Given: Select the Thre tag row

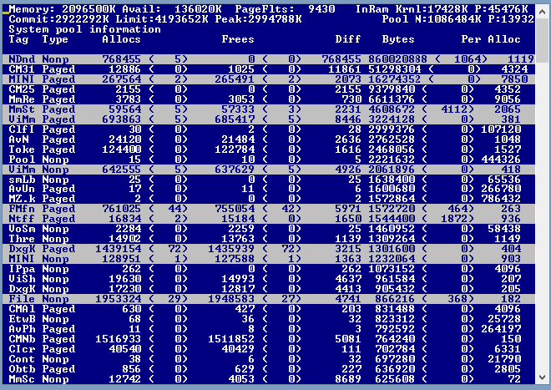Looking at the screenshot, I should [269, 239].
